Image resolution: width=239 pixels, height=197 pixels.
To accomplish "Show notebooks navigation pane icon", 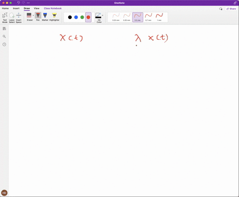I will [x=4, y=29].
